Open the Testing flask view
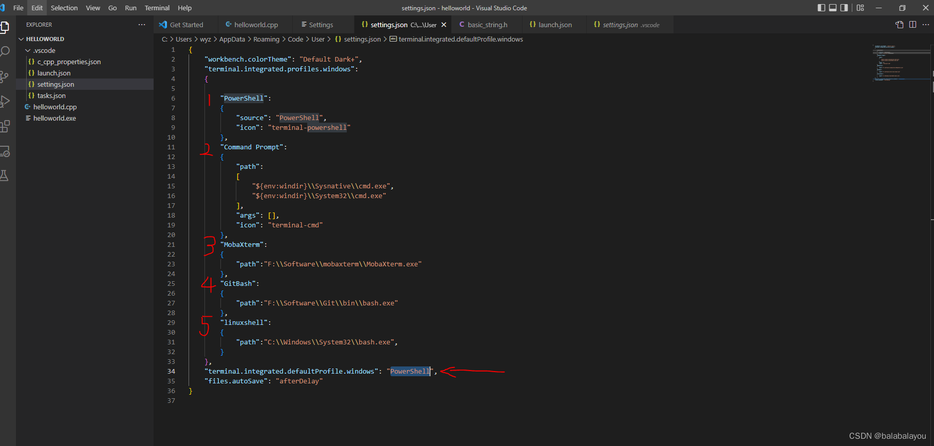 [x=4, y=176]
